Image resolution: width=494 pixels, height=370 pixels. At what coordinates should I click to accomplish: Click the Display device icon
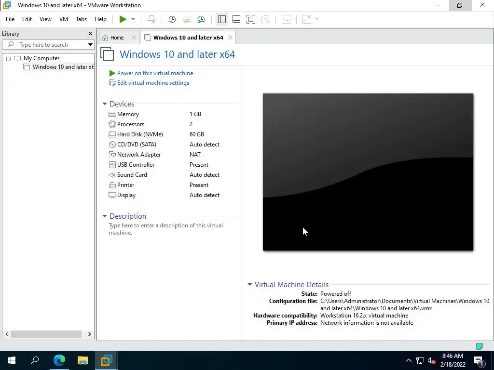pos(112,195)
